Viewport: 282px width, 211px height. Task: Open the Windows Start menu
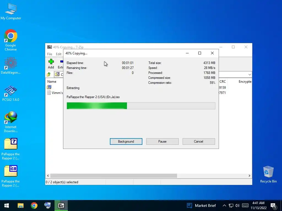pos(7,206)
